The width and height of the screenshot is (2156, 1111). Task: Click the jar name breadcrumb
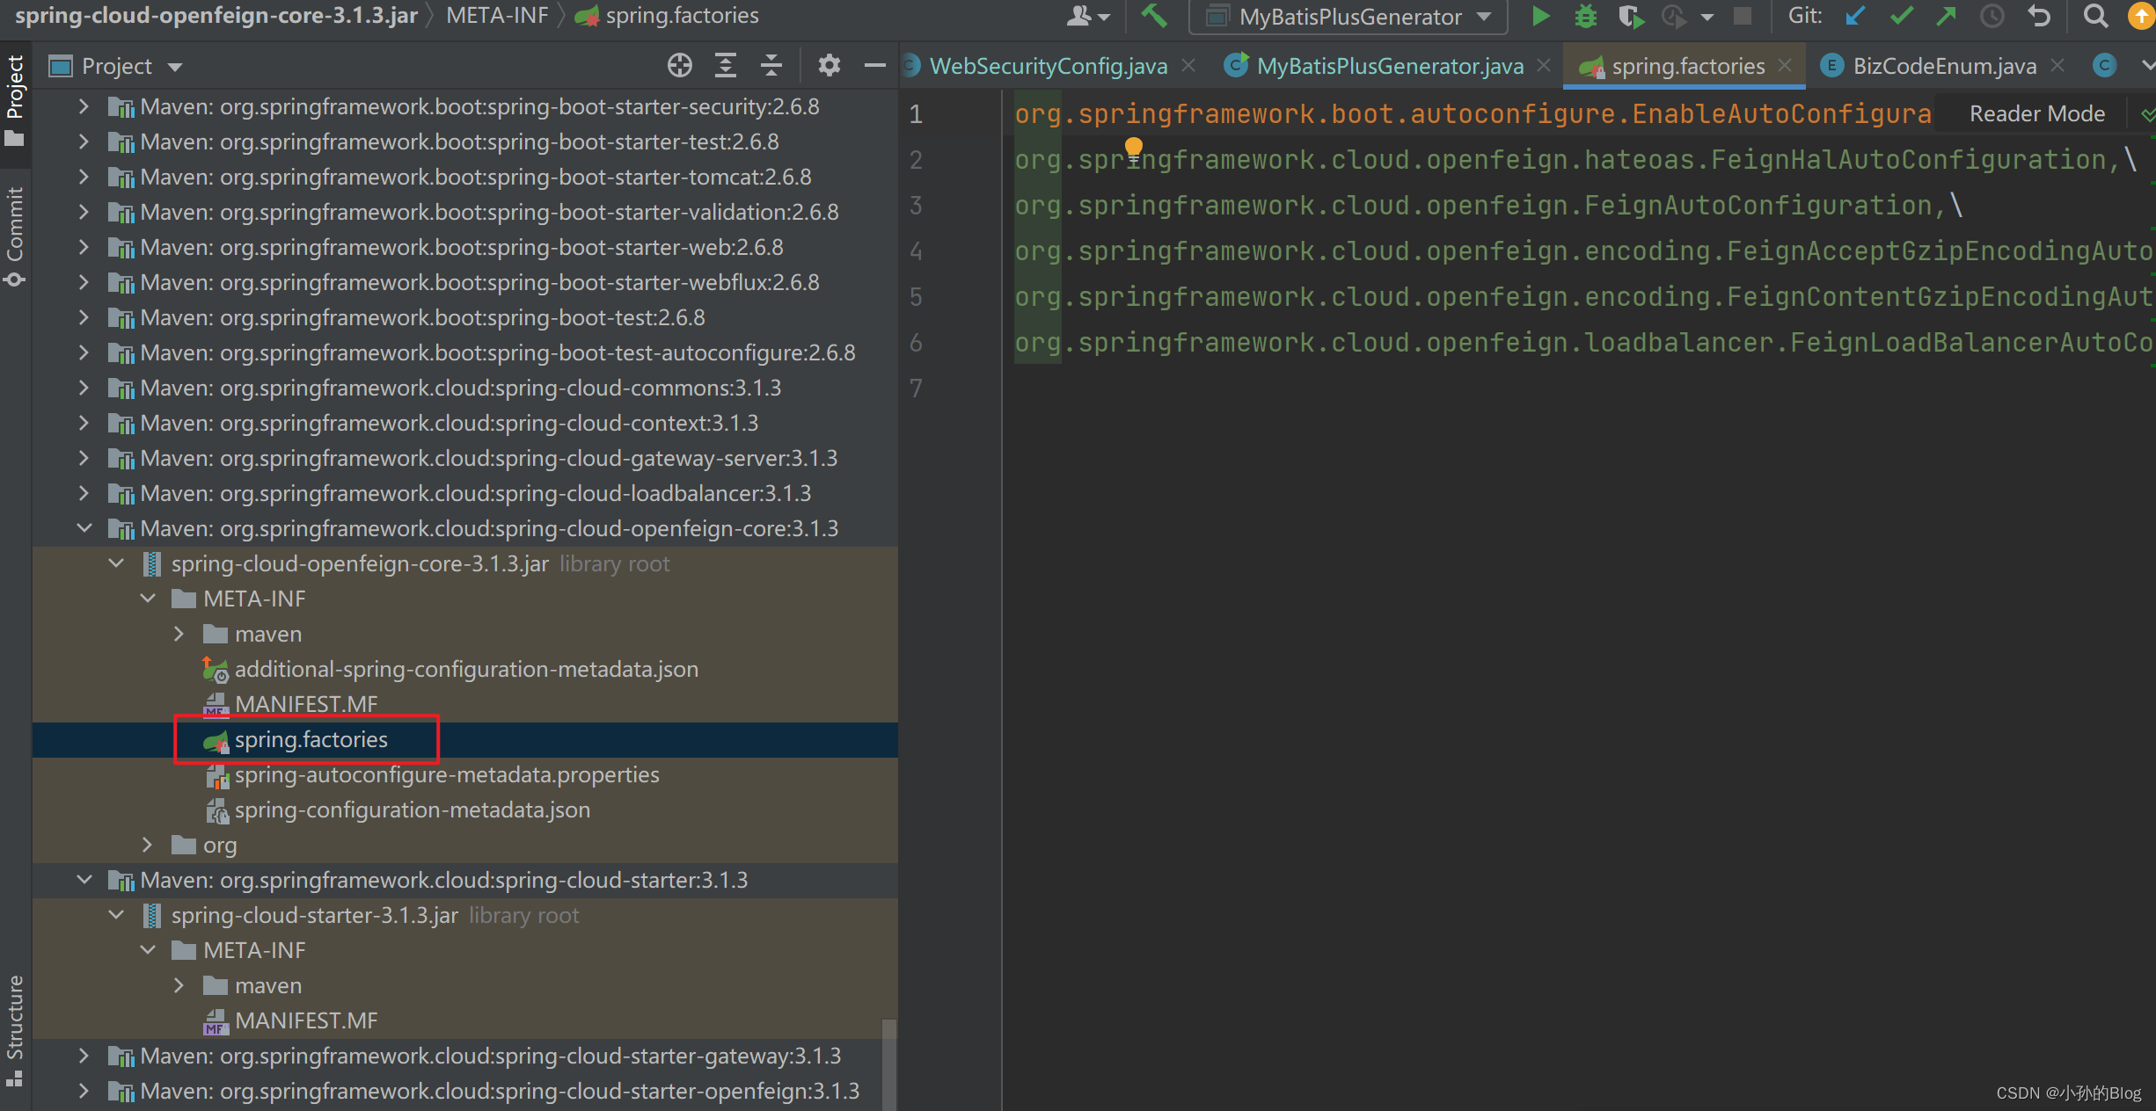coord(216,16)
